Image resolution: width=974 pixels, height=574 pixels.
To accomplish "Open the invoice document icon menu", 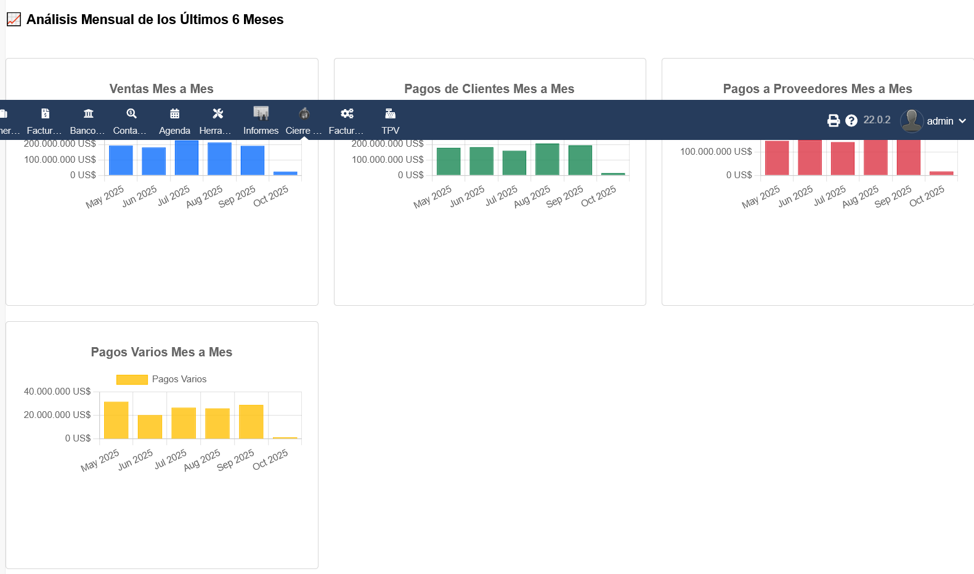I will 45,113.
